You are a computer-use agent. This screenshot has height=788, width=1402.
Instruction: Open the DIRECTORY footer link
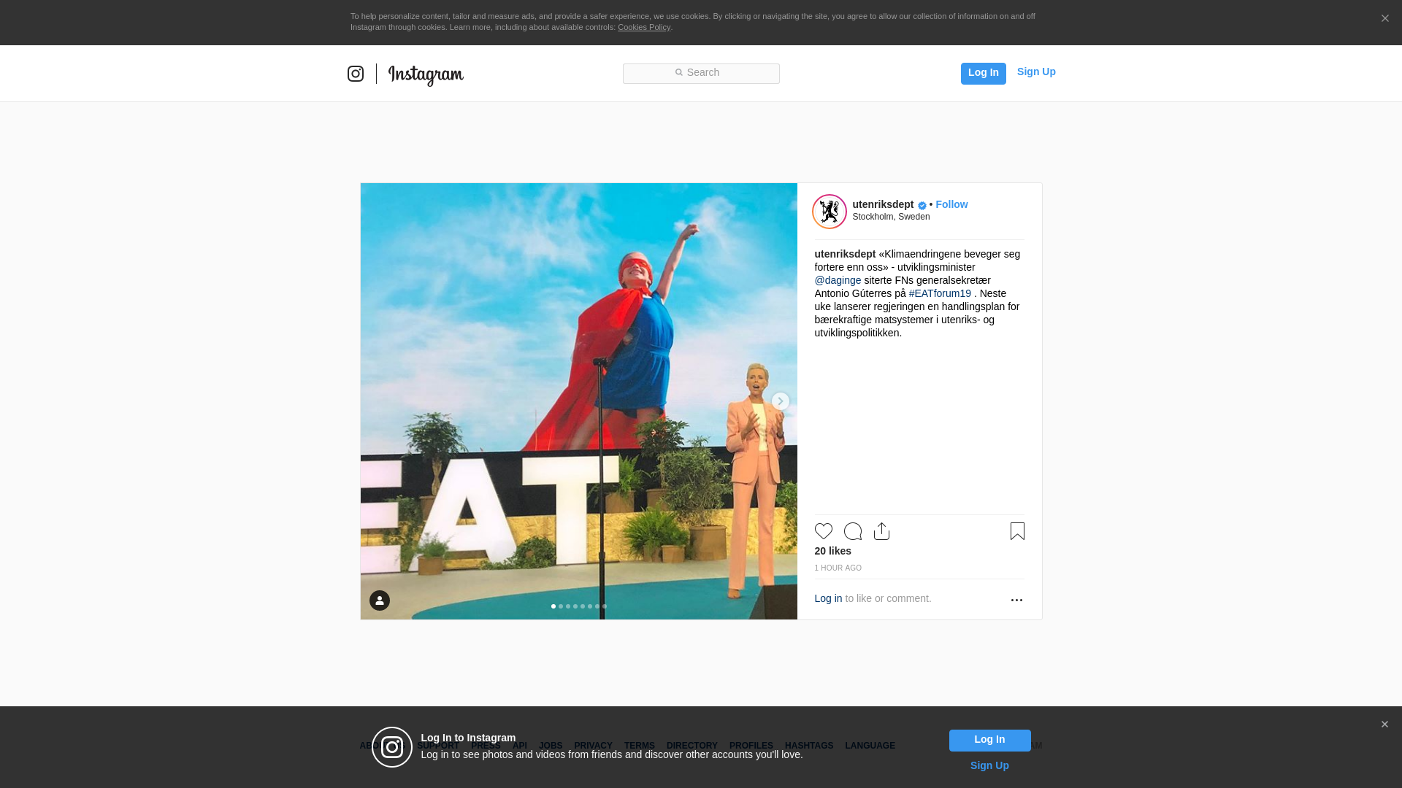[x=692, y=746]
